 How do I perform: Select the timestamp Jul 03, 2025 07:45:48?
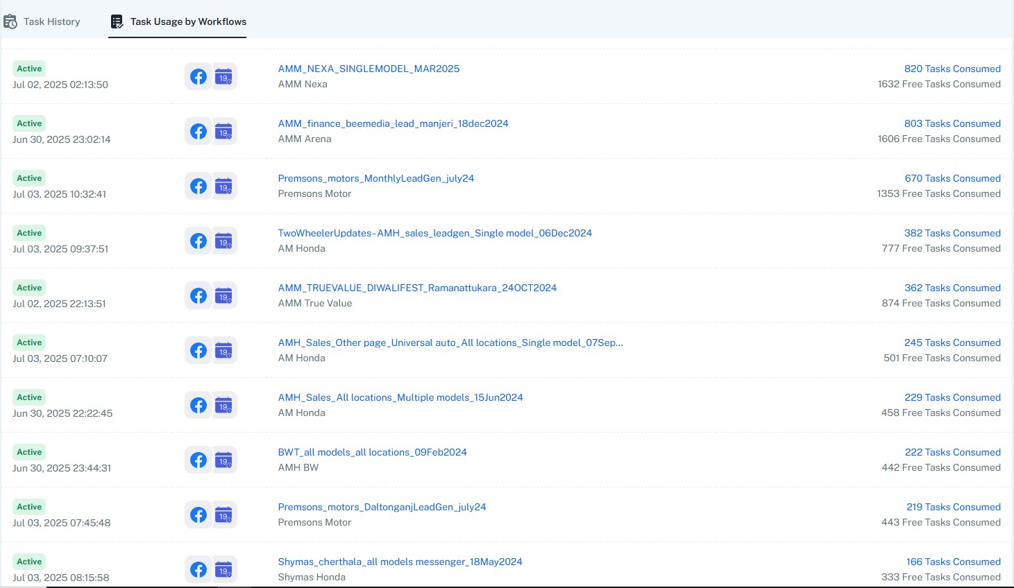point(62,523)
